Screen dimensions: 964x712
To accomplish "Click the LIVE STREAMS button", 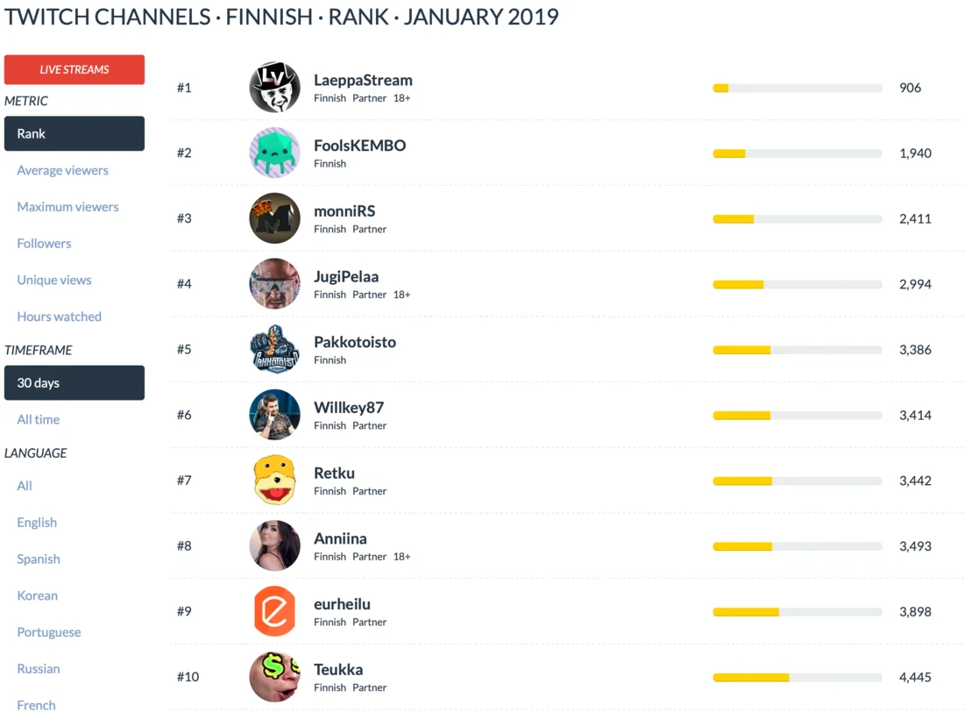I will coord(74,70).
